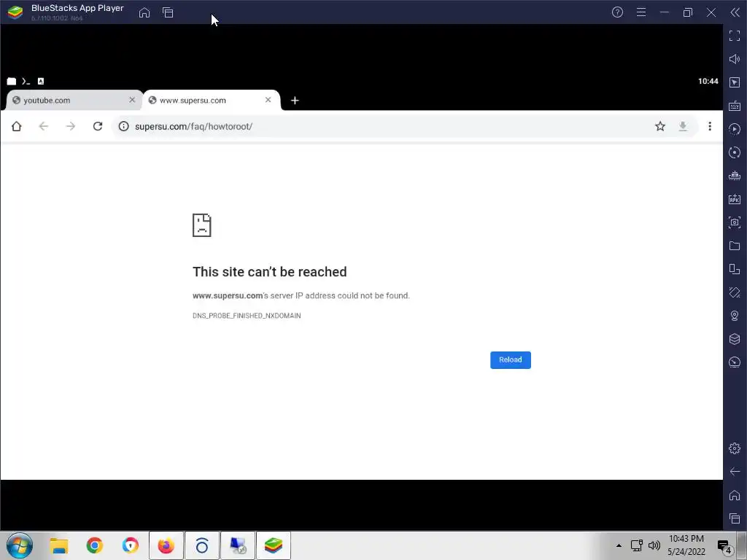Click the folder icon in Android status bar
The height and width of the screenshot is (560, 747).
click(x=12, y=82)
